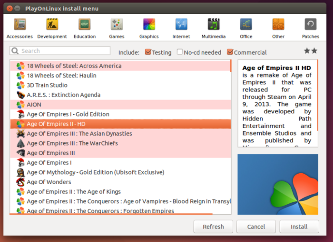Click the search magnifier icon
Screen dimensions: 333x242
coord(15,51)
